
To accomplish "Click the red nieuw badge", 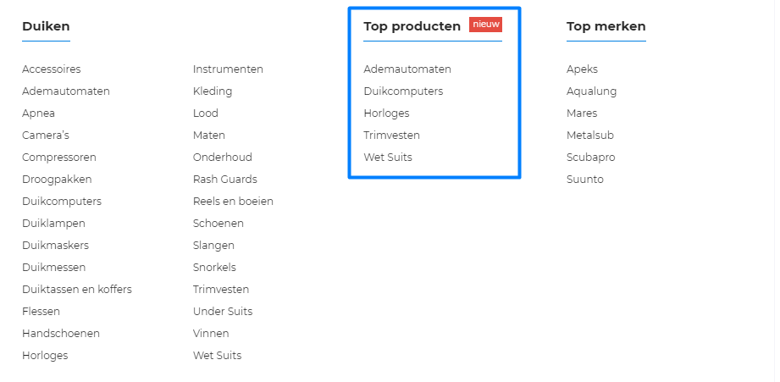I will pyautogui.click(x=485, y=25).
